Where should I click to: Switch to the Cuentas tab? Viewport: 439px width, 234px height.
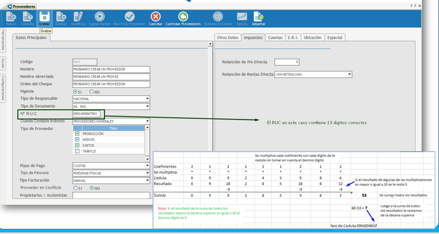point(275,38)
